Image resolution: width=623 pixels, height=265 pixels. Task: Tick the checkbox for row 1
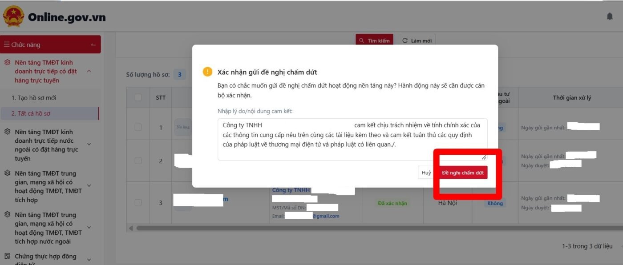point(138,127)
